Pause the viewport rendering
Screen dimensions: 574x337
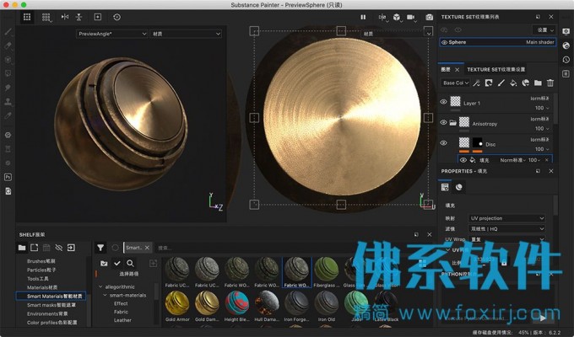(x=363, y=17)
